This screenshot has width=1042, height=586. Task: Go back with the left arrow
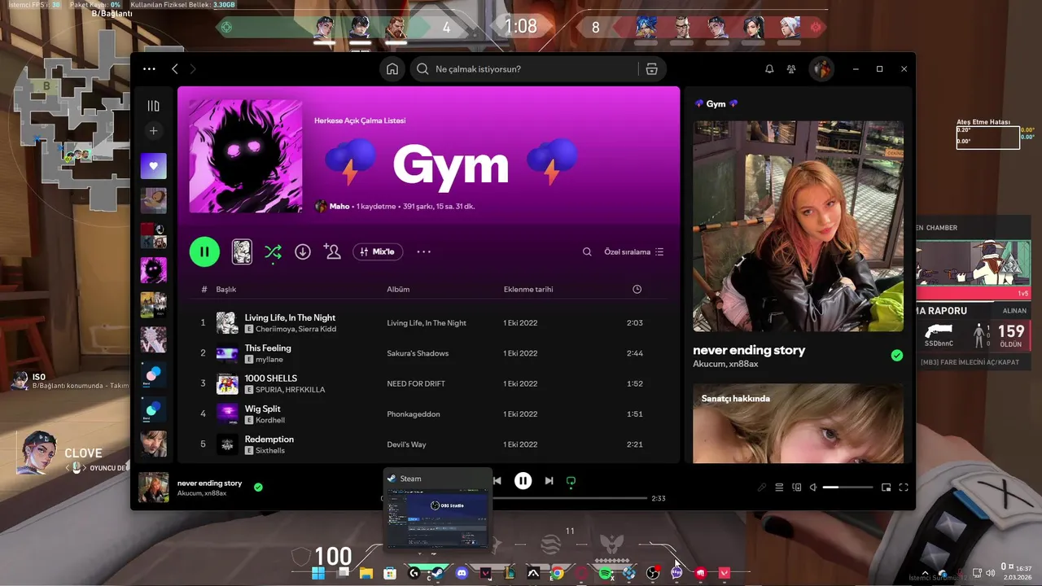click(x=174, y=69)
